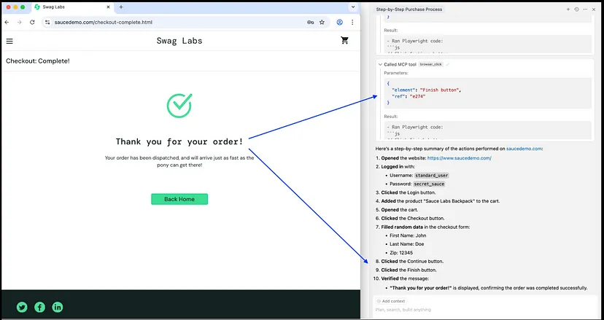Click the Facebook footer icon

tap(39, 307)
